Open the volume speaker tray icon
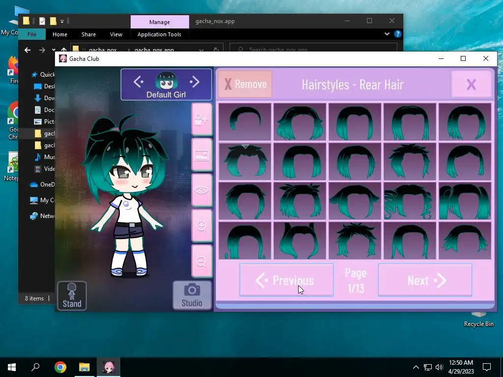The height and width of the screenshot is (377, 503). pos(440,367)
